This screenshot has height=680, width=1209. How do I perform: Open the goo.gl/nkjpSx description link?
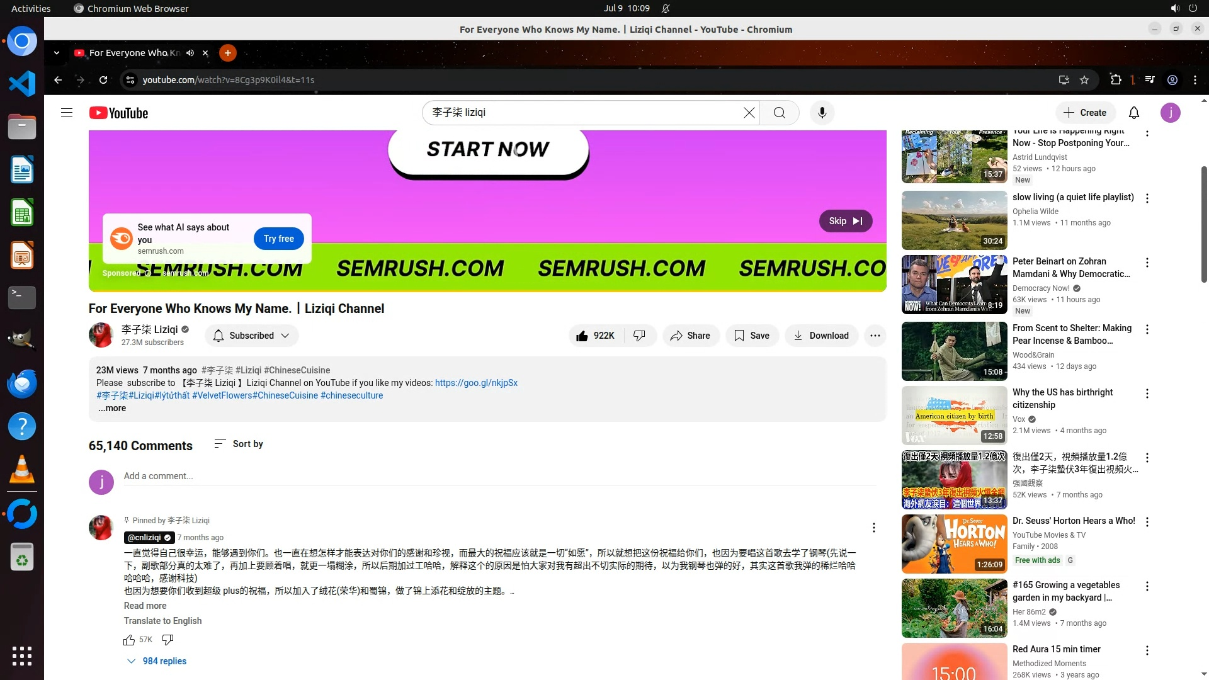click(x=476, y=383)
